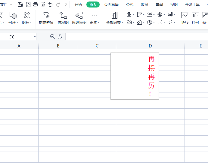Select column E header
The width and height of the screenshot is (208, 163).
click(x=196, y=46)
